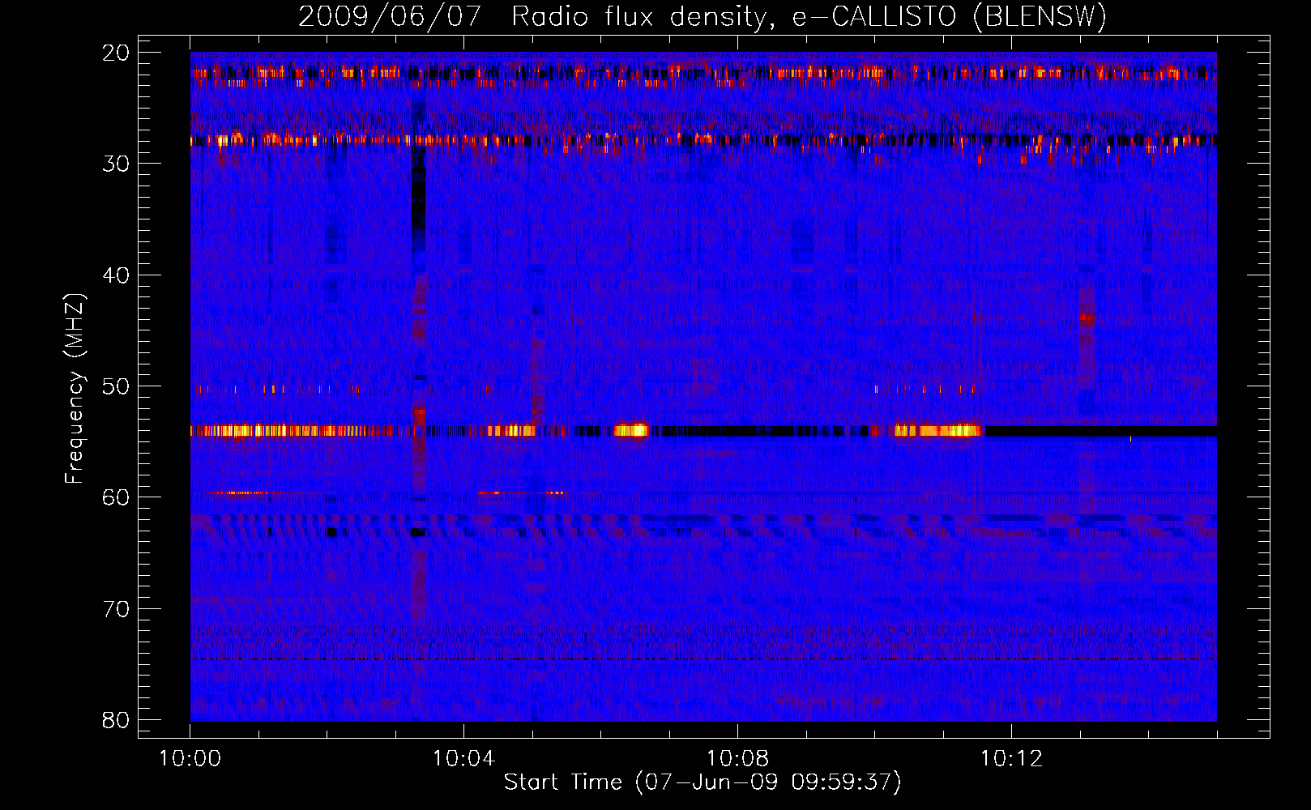Click the 20 MHz frequency tick label
Viewport: 1311px width, 810px height.
[x=116, y=53]
